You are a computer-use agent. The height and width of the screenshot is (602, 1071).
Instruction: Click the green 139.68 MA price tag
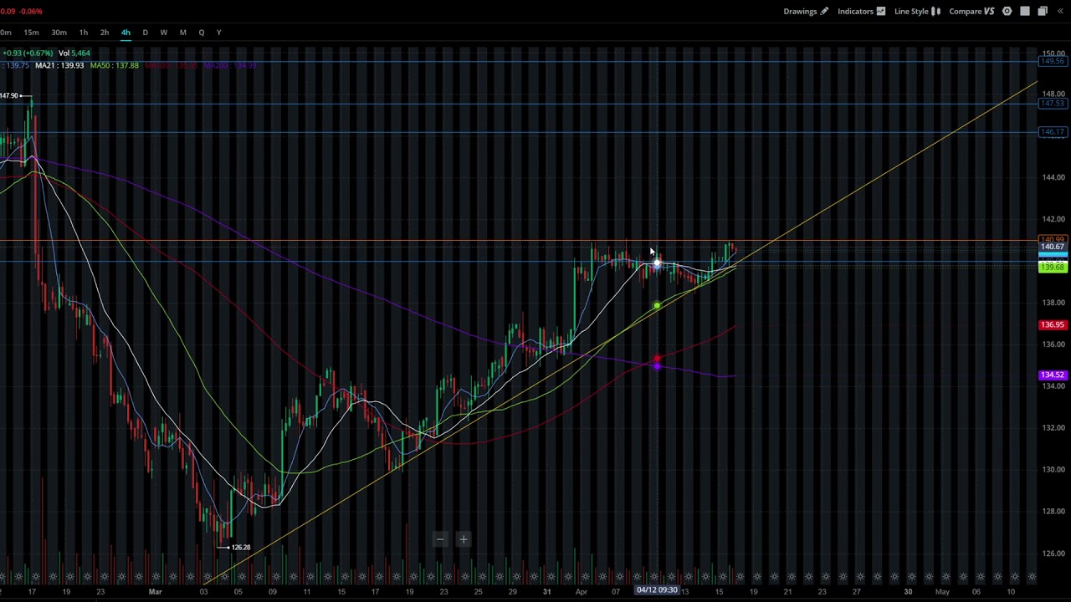[x=1053, y=268]
